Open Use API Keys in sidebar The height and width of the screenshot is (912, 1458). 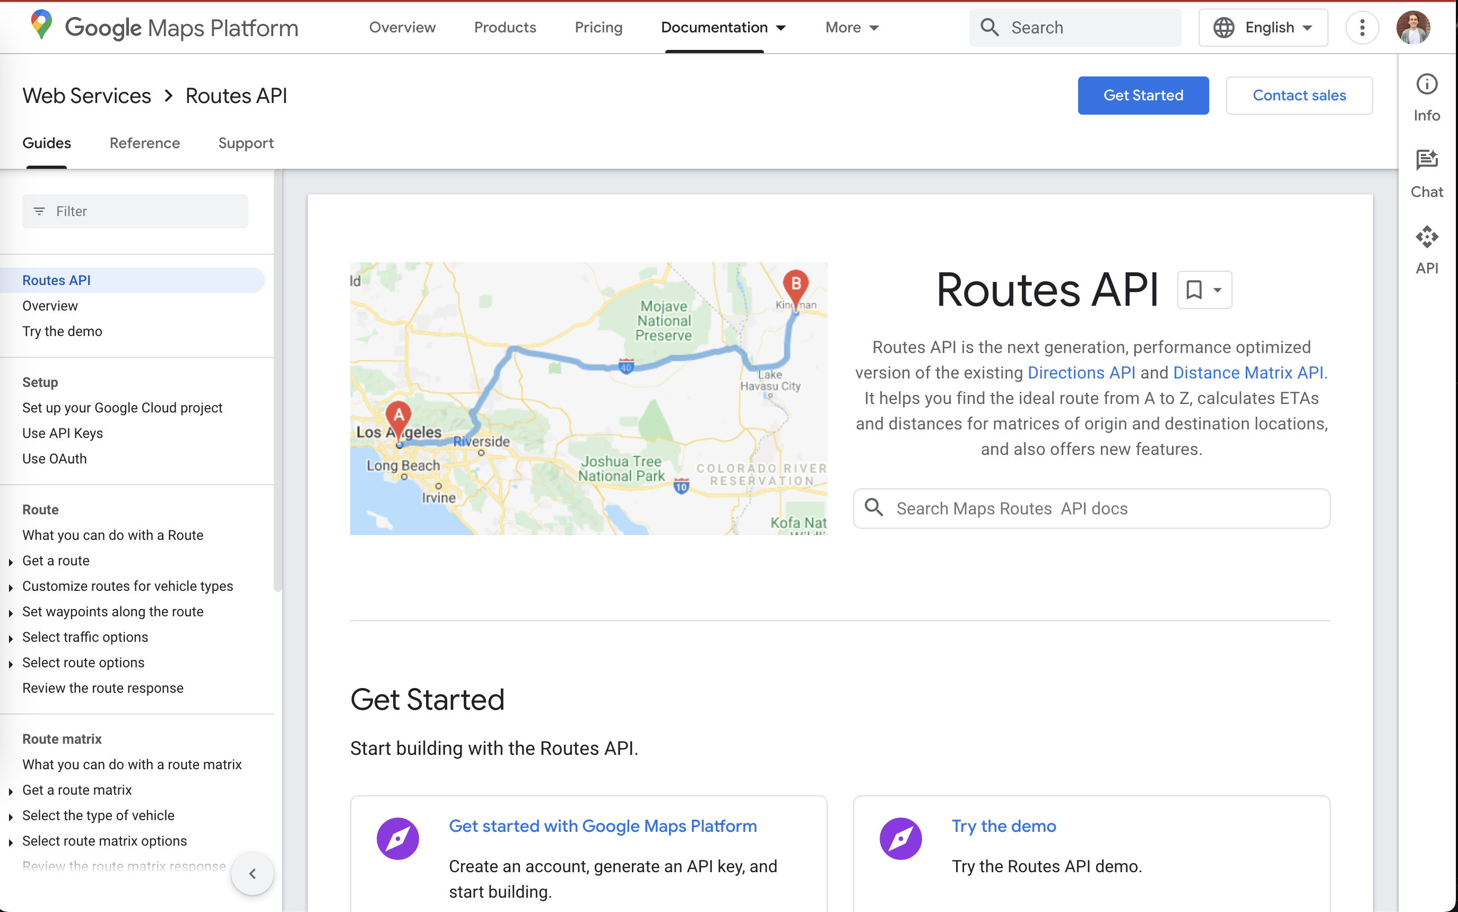point(63,433)
